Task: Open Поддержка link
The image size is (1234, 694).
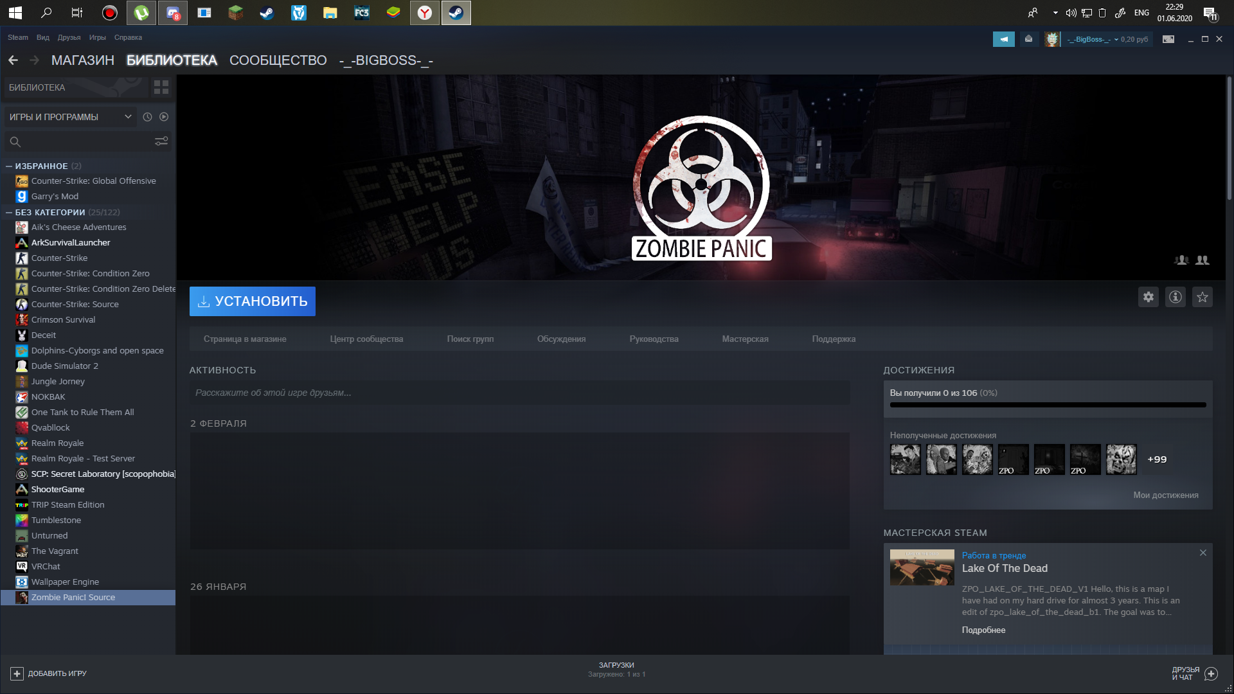Action: point(834,339)
